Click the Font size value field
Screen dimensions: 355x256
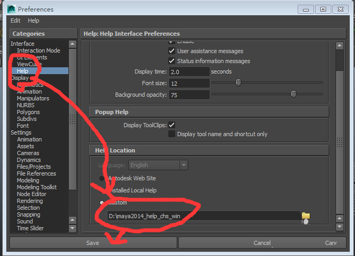pyautogui.click(x=189, y=83)
